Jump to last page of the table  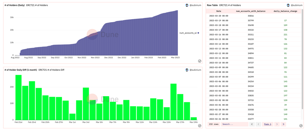[283, 124]
